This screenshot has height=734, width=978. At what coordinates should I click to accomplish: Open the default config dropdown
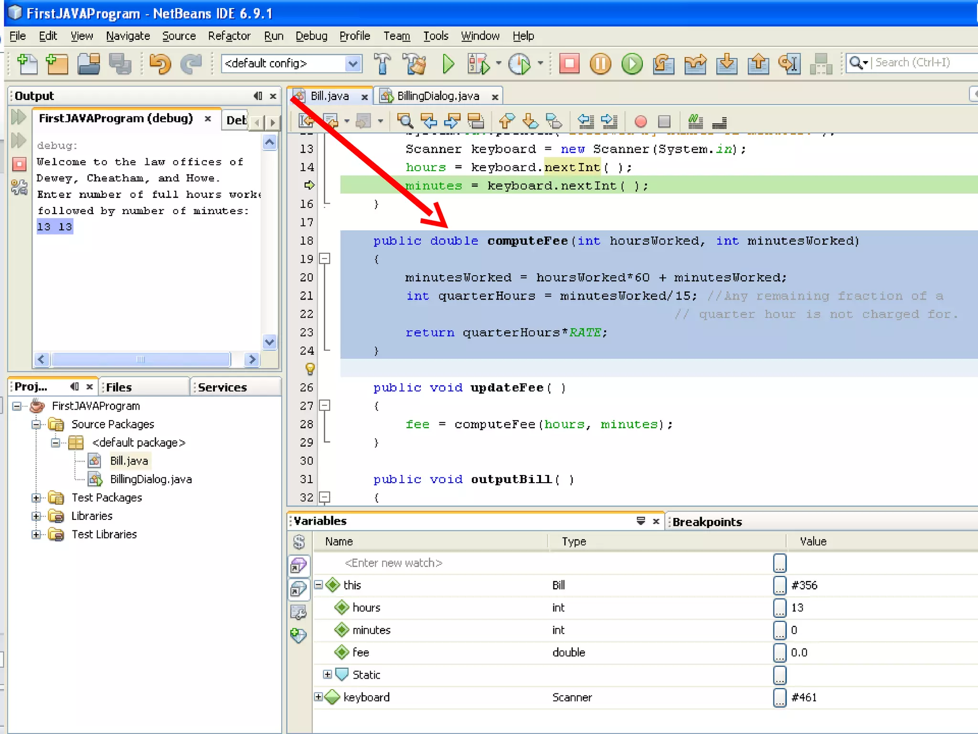tap(352, 64)
